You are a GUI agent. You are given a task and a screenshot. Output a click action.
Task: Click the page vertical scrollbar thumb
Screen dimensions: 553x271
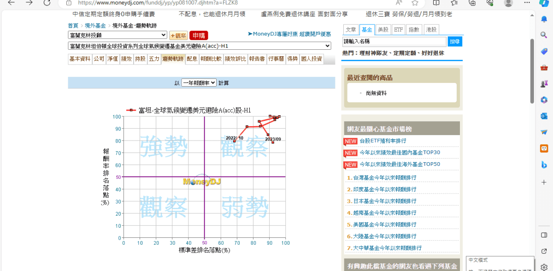click(532, 71)
